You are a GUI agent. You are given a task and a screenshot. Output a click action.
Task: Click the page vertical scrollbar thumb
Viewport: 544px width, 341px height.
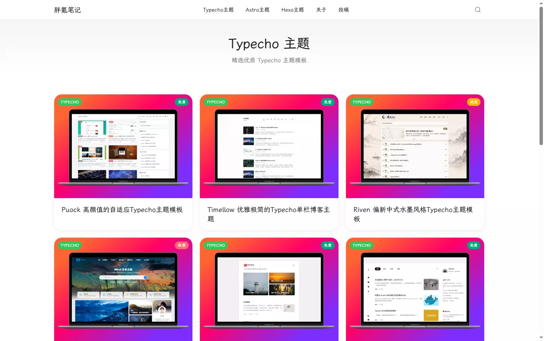(541, 76)
